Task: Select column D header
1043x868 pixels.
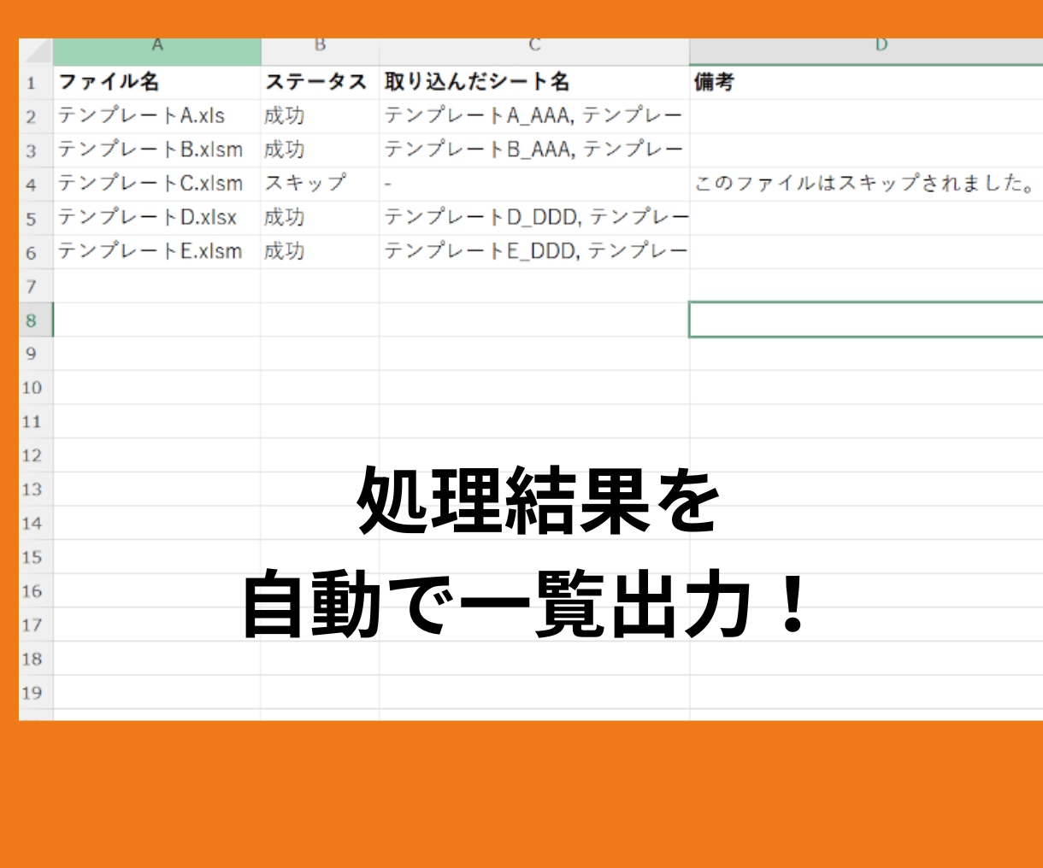Action: click(x=866, y=51)
